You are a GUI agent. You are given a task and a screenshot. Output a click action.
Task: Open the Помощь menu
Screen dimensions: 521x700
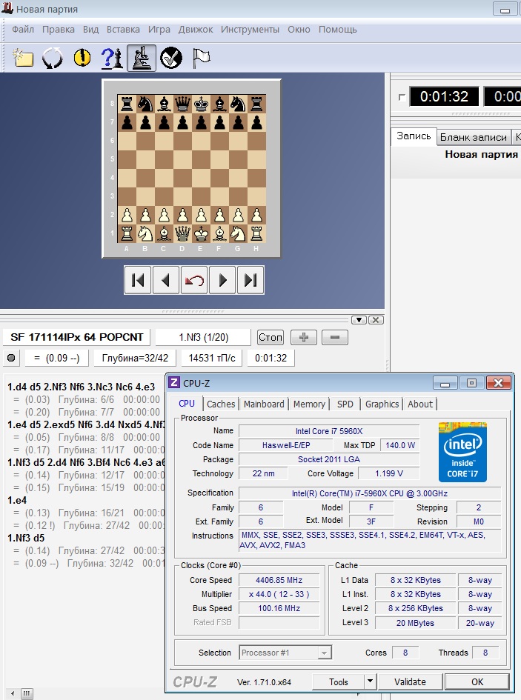[x=338, y=30]
